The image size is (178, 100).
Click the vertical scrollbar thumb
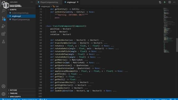click(x=177, y=45)
